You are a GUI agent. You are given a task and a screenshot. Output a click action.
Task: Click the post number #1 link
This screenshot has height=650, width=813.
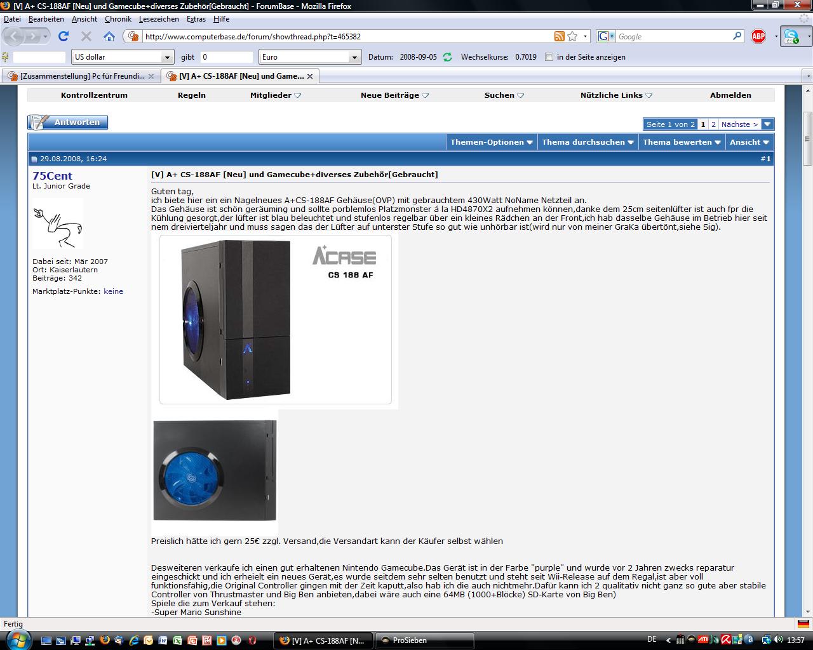tap(765, 159)
